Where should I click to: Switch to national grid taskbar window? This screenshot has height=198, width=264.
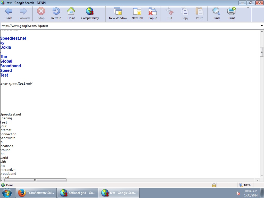pyautogui.click(x=77, y=193)
